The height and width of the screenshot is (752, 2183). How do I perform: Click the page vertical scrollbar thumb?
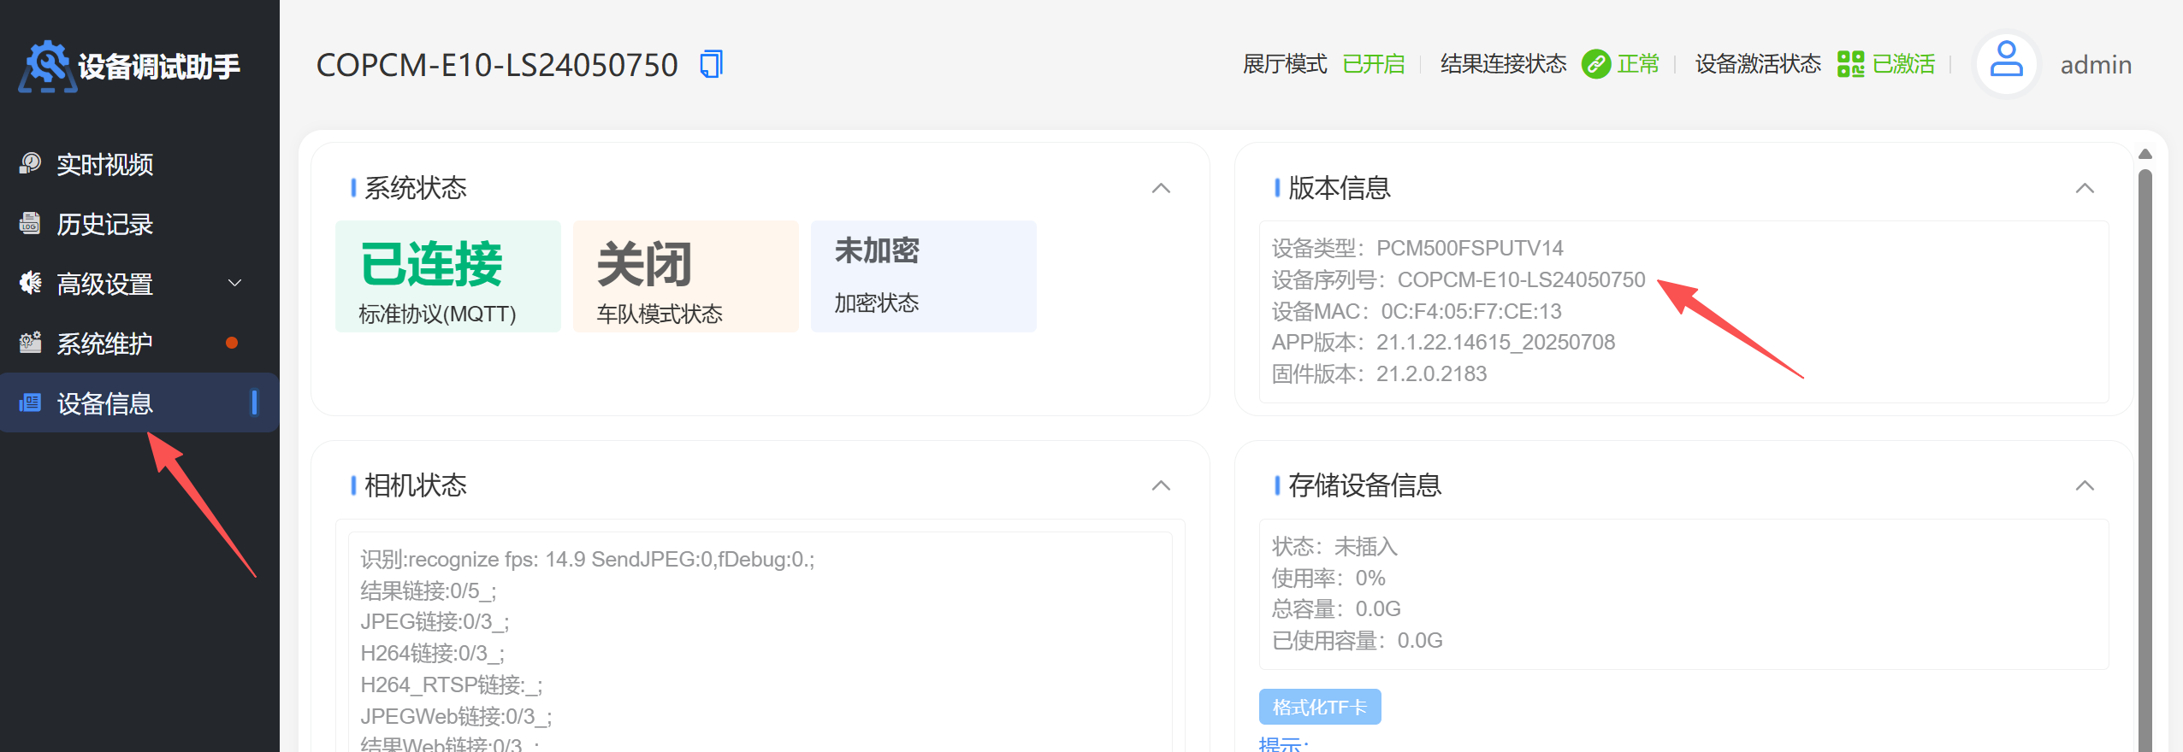pyautogui.click(x=2145, y=461)
